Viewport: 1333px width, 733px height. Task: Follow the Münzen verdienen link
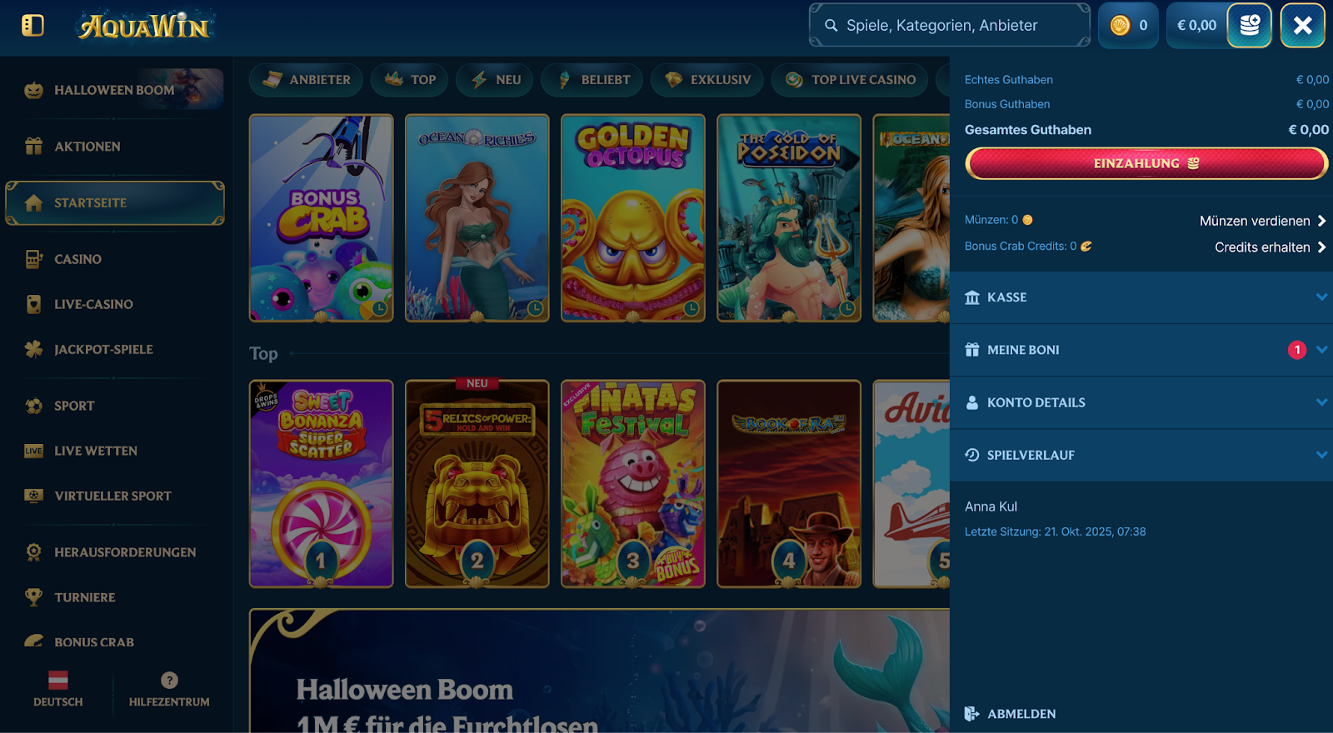pos(1261,221)
